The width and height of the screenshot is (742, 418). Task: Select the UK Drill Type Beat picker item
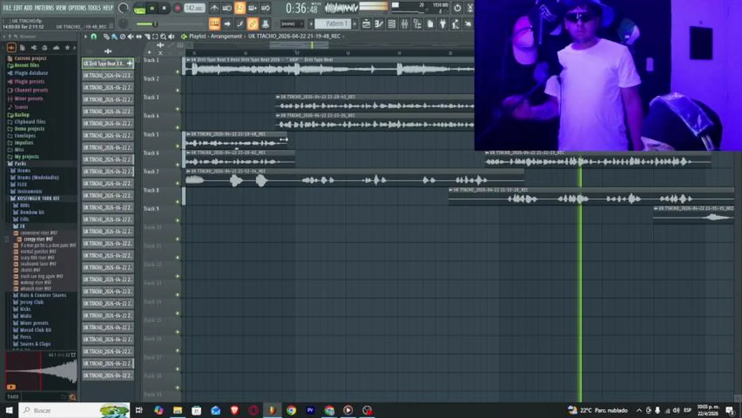click(108, 63)
